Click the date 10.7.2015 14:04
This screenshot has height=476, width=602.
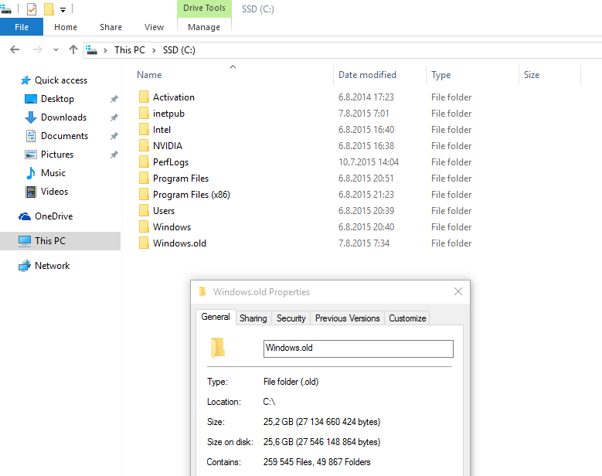click(x=368, y=162)
